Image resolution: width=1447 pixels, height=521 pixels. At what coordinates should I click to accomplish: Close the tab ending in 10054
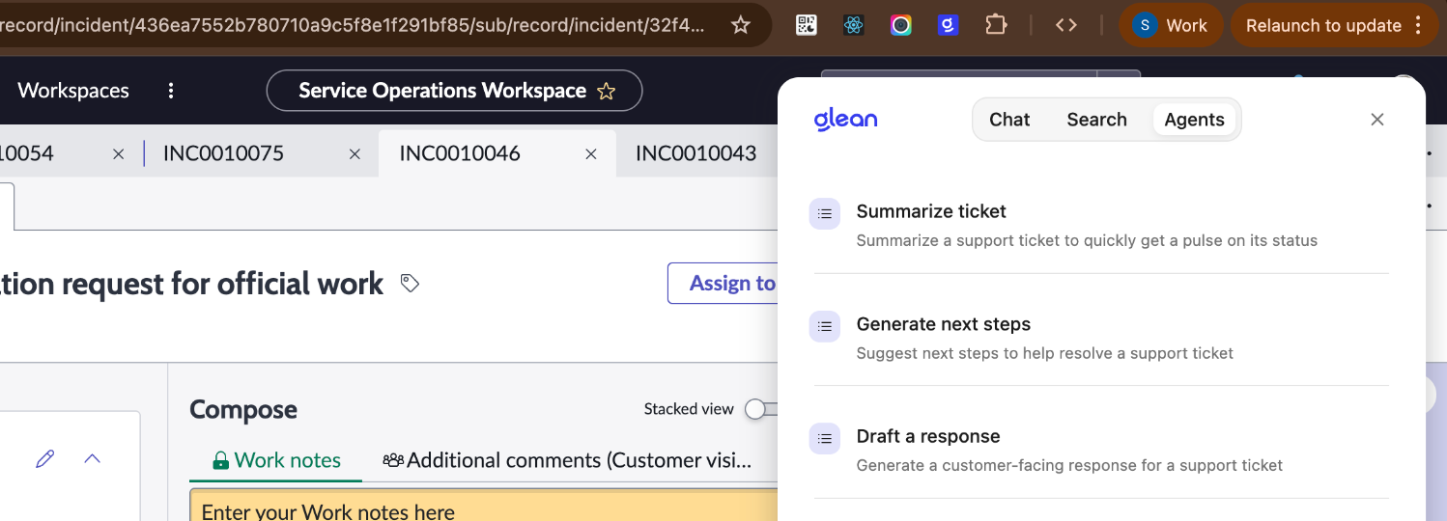click(x=118, y=154)
